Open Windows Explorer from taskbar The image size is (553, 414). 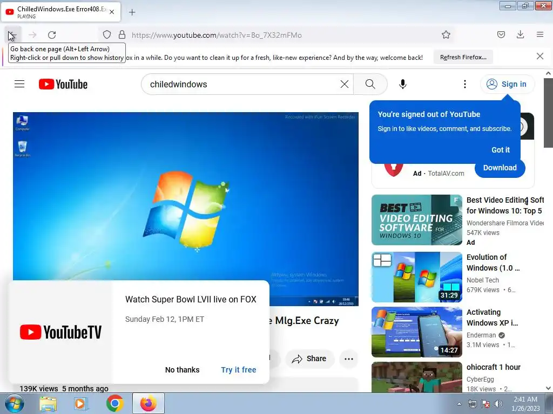tap(48, 403)
